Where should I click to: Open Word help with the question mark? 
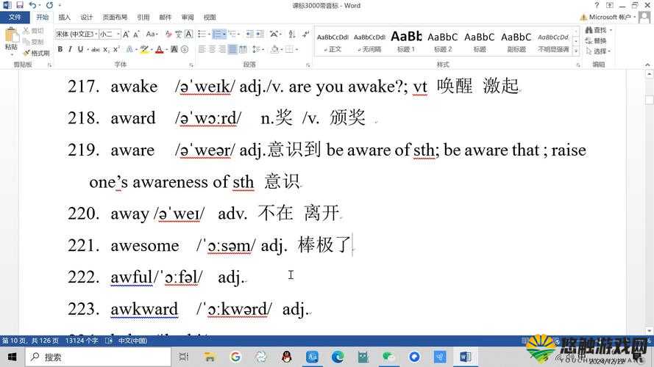click(597, 5)
